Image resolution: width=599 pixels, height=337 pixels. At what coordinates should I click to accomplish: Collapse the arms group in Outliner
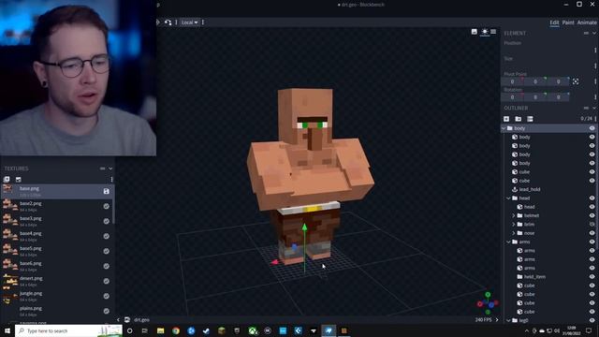point(509,242)
